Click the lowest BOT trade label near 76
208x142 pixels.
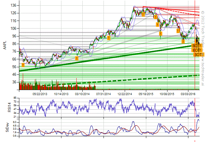(199, 55)
